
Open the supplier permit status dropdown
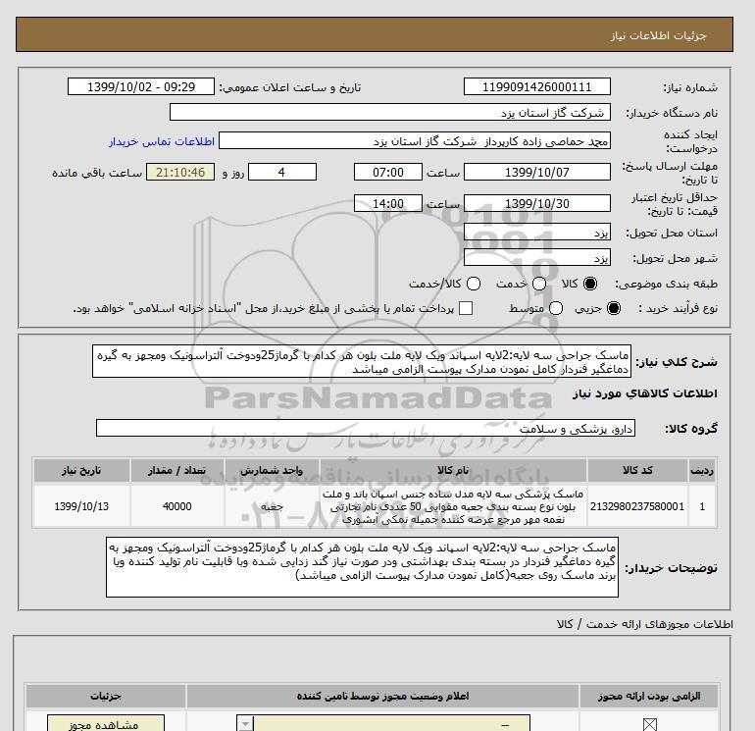point(383,723)
